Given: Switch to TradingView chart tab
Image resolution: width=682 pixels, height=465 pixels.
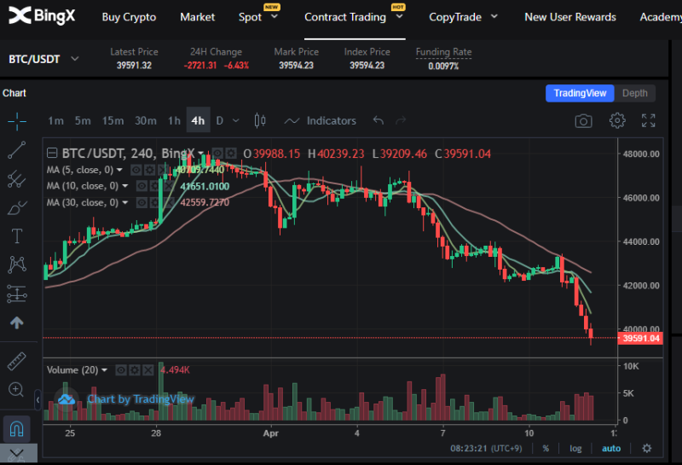Looking at the screenshot, I should point(580,93).
